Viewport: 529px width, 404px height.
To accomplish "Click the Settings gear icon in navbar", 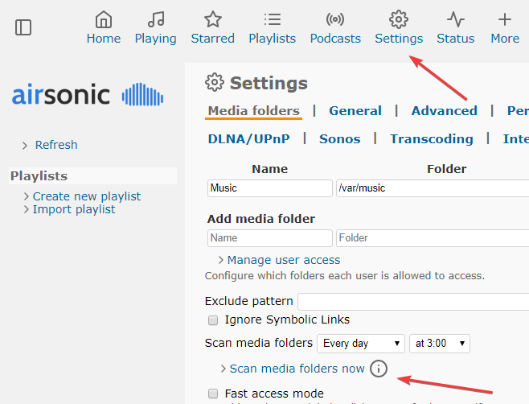I will coord(399,19).
